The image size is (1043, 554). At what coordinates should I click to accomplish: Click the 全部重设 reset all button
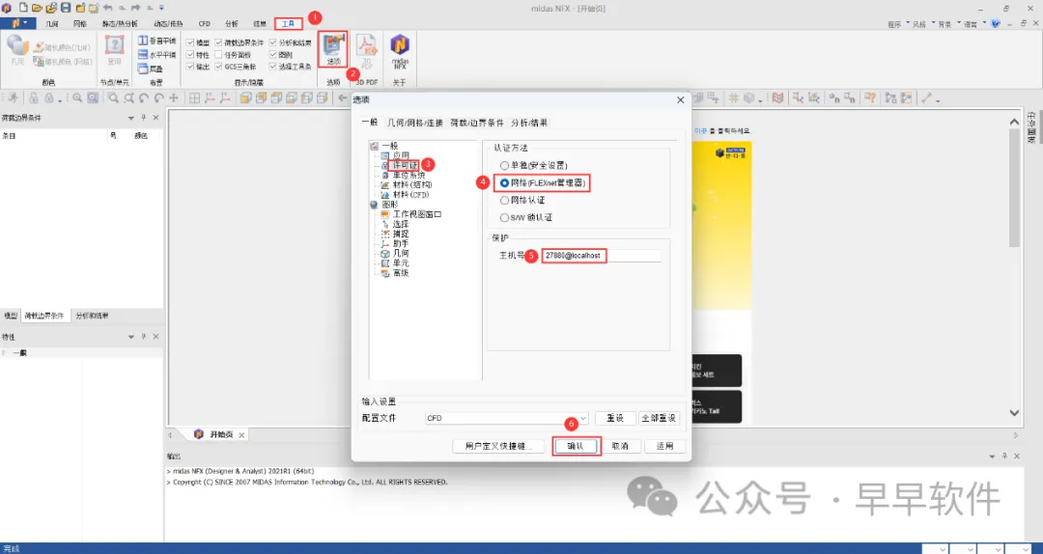[x=659, y=418]
